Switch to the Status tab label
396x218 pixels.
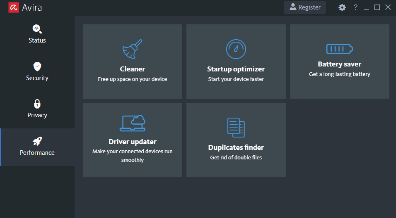(37, 40)
